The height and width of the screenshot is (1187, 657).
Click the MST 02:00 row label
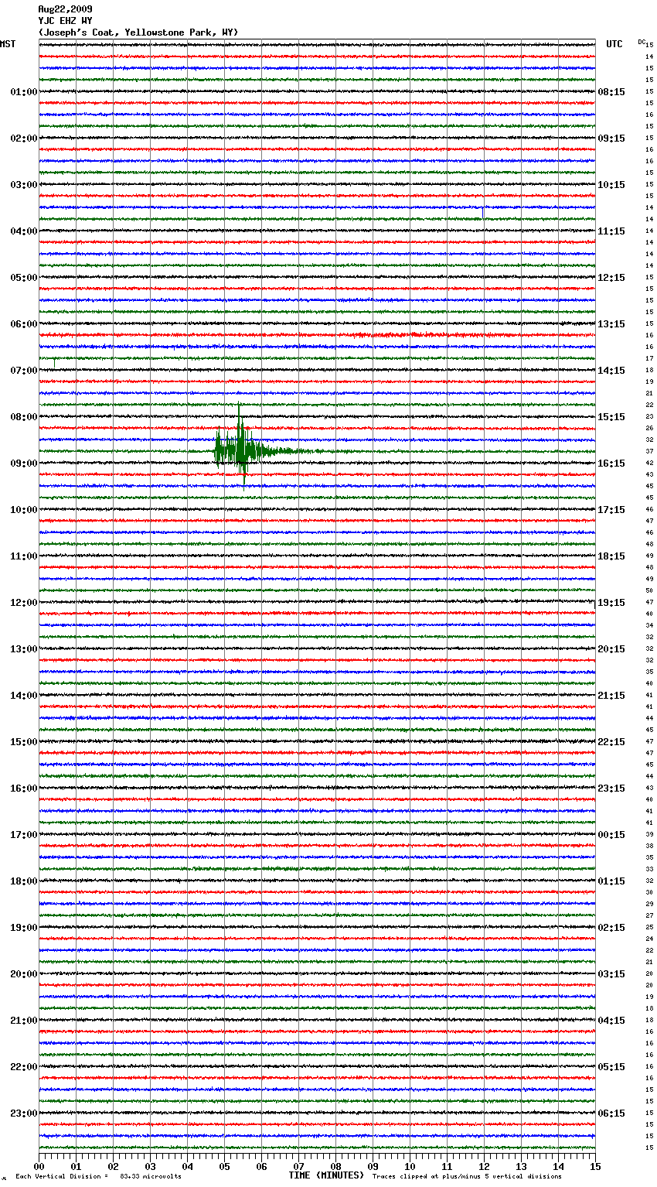coord(24,139)
